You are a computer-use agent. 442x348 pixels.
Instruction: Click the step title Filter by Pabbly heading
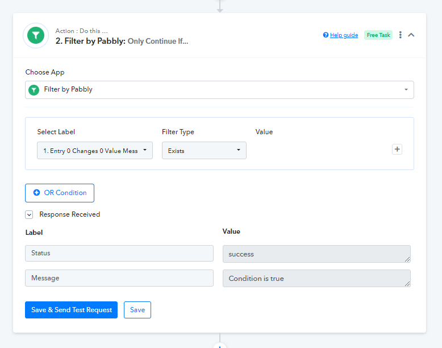(x=122, y=41)
